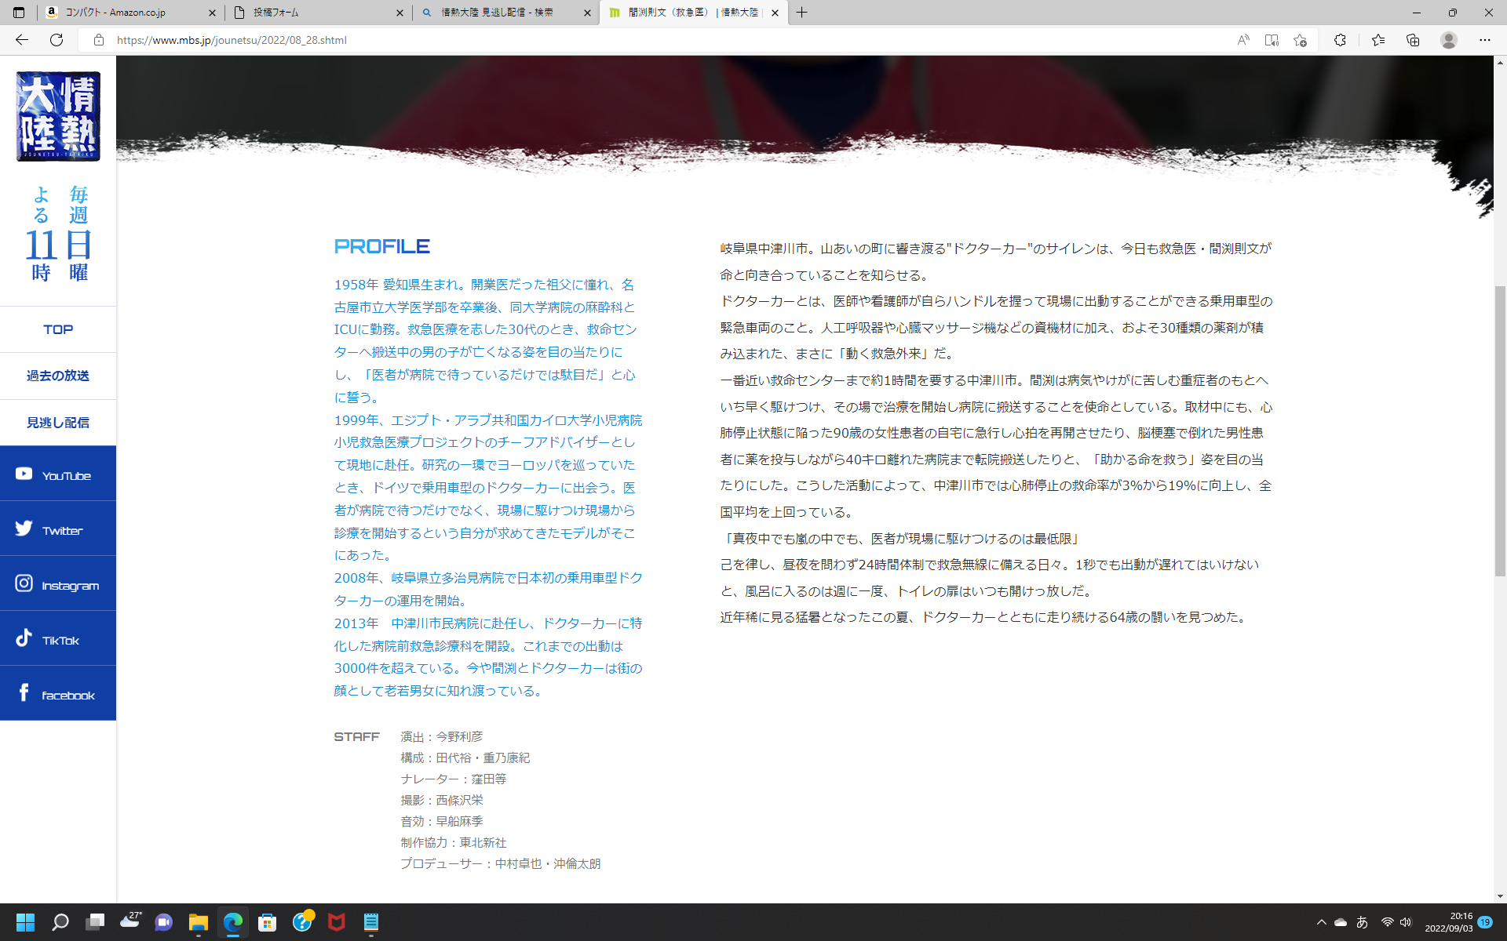The width and height of the screenshot is (1507, 941).
Task: Click the page vertical scrollbar thumb
Action: (x=1500, y=431)
